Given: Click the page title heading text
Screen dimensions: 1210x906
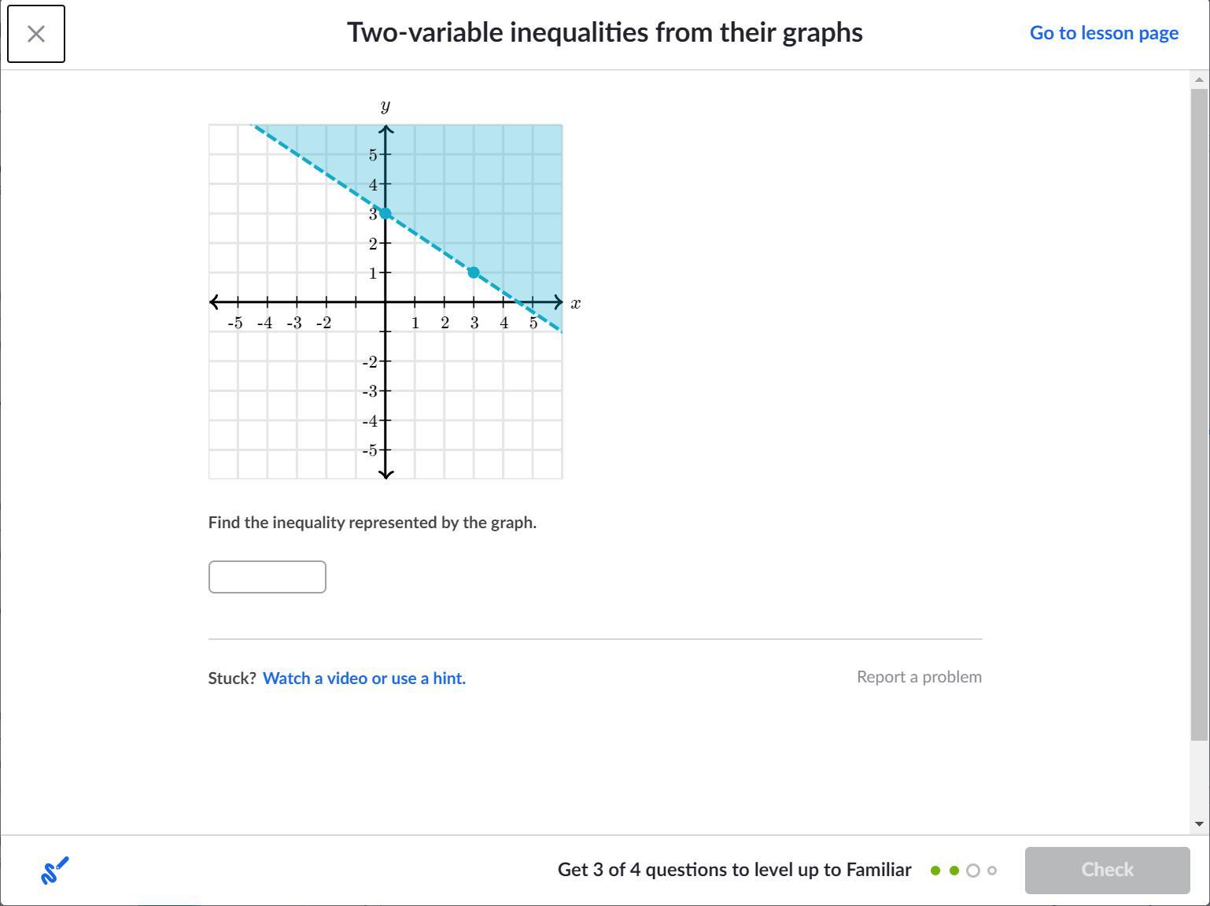Looking at the screenshot, I should point(604,32).
